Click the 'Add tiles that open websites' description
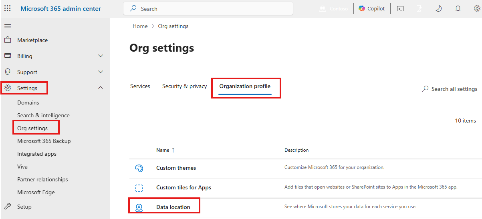 [x=371, y=187]
